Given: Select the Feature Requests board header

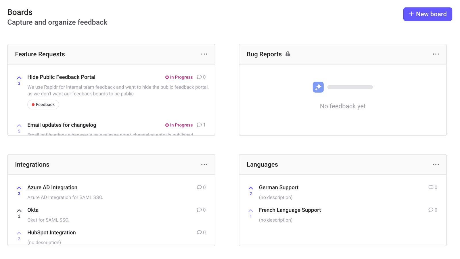Looking at the screenshot, I should click(40, 54).
